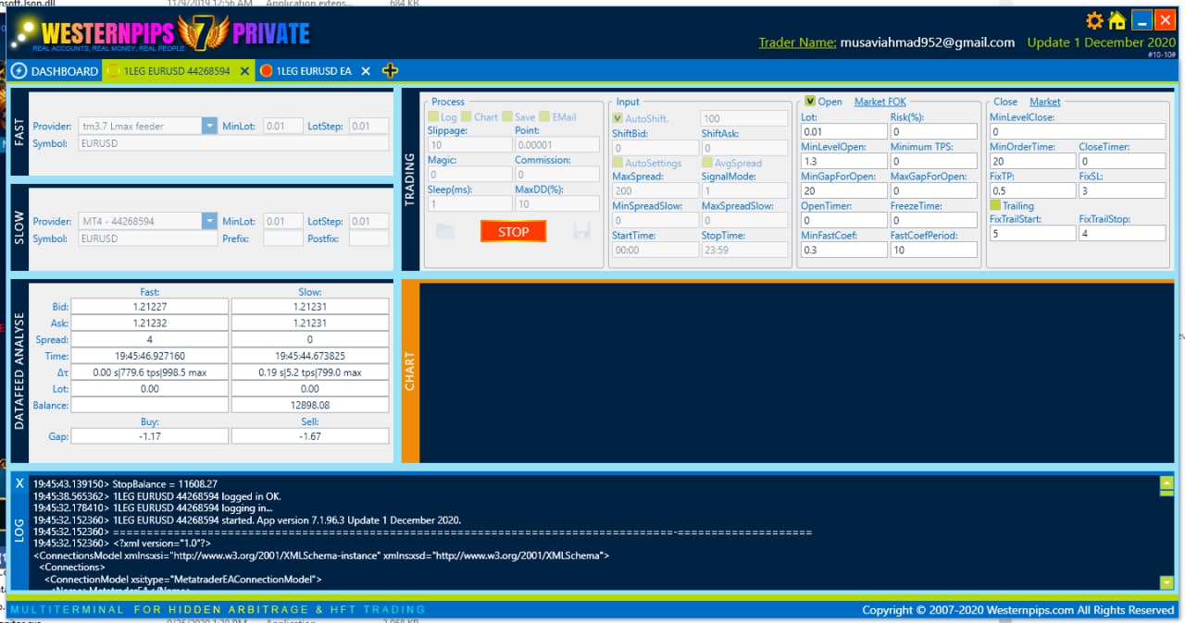The width and height of the screenshot is (1185, 623).
Task: Minimize the Westernpips window
Action: (1141, 19)
